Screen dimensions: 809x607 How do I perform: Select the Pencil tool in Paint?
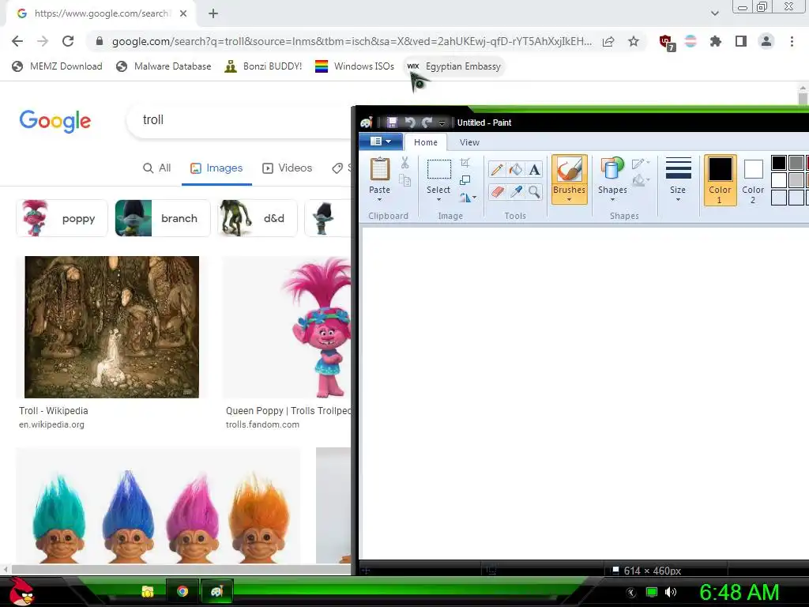[x=497, y=169]
